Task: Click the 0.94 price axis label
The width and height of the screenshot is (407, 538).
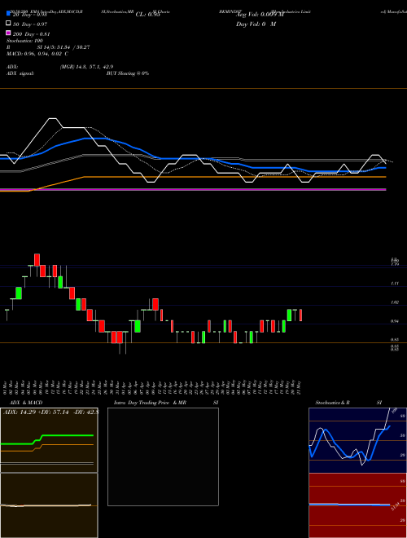Action: (x=395, y=321)
